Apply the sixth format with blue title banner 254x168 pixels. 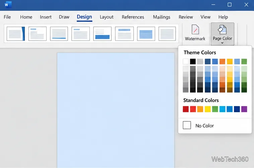point(124,34)
